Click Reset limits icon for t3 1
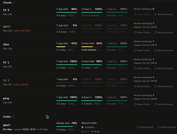This screenshot has height=134, width=177. [135, 68]
